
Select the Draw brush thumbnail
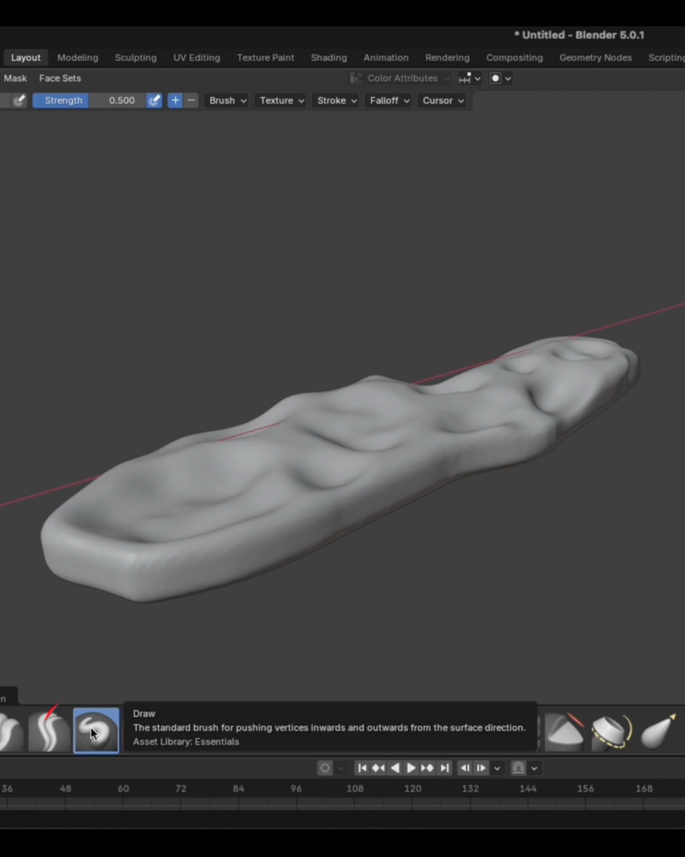coord(96,730)
